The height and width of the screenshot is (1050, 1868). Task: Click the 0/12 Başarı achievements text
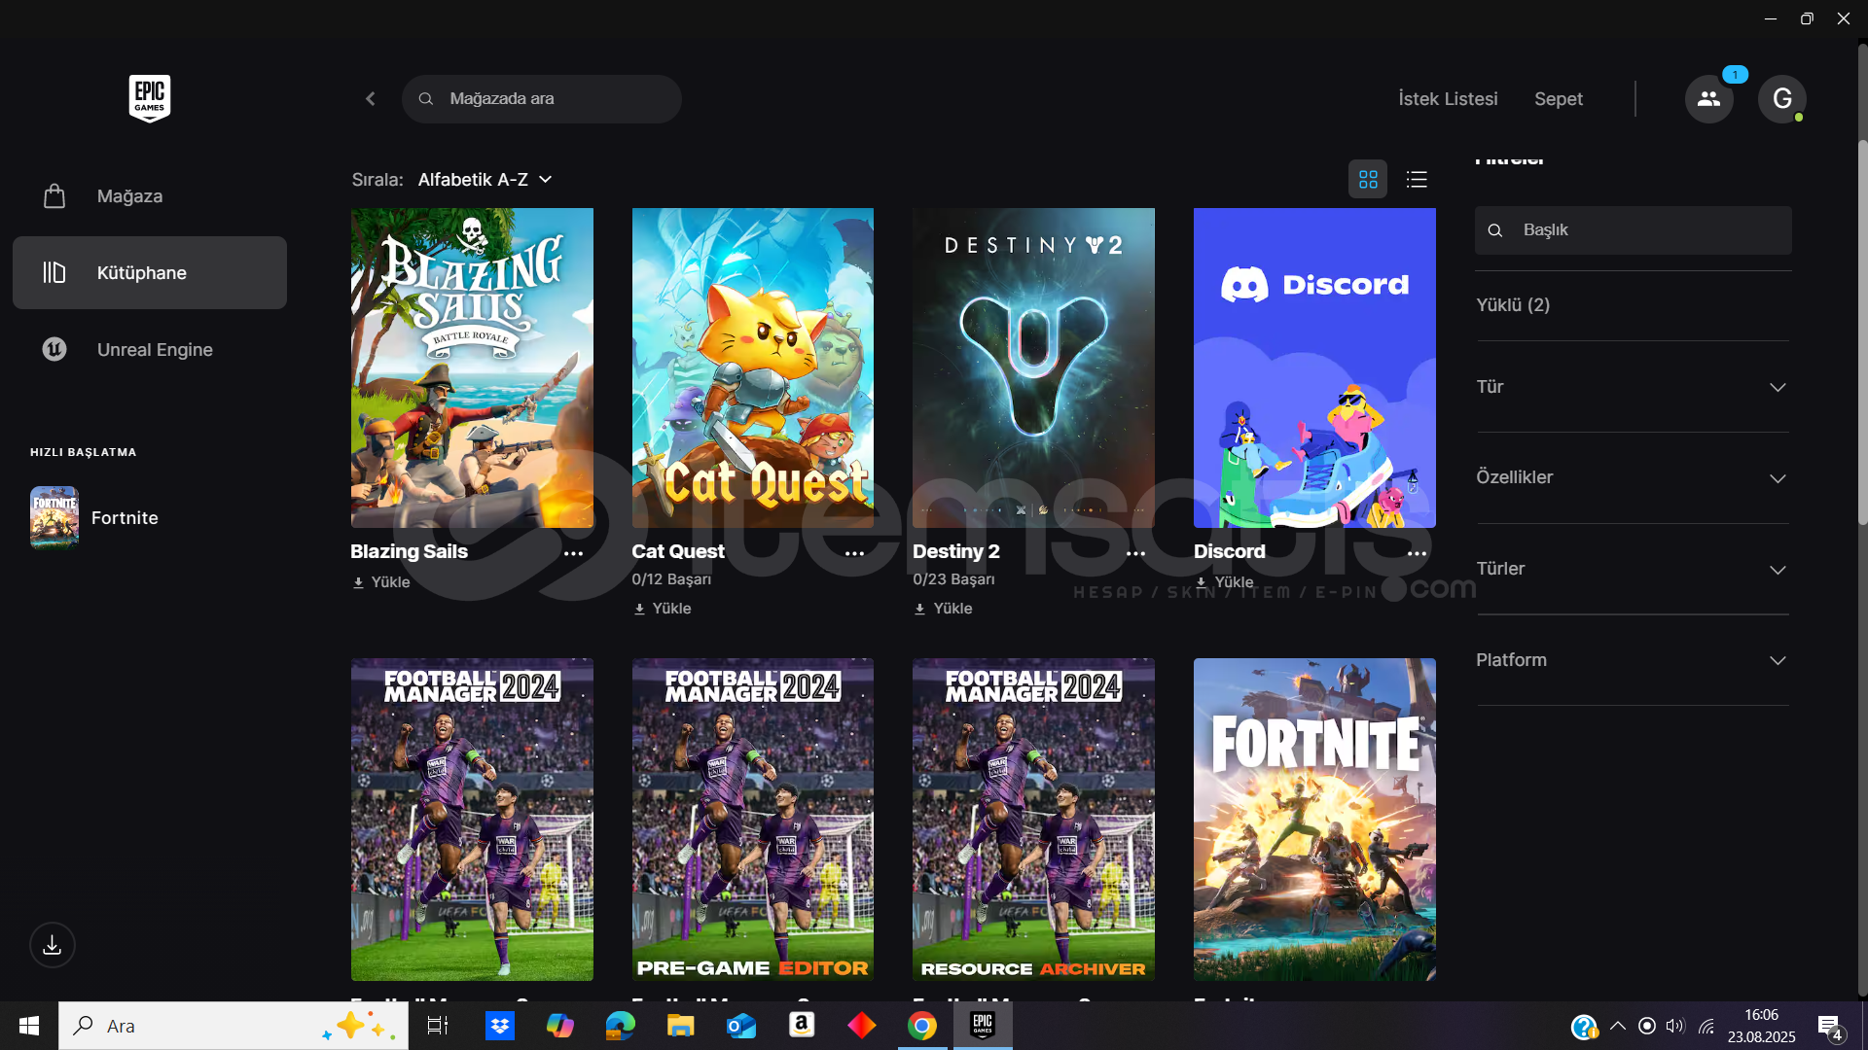coord(671,579)
